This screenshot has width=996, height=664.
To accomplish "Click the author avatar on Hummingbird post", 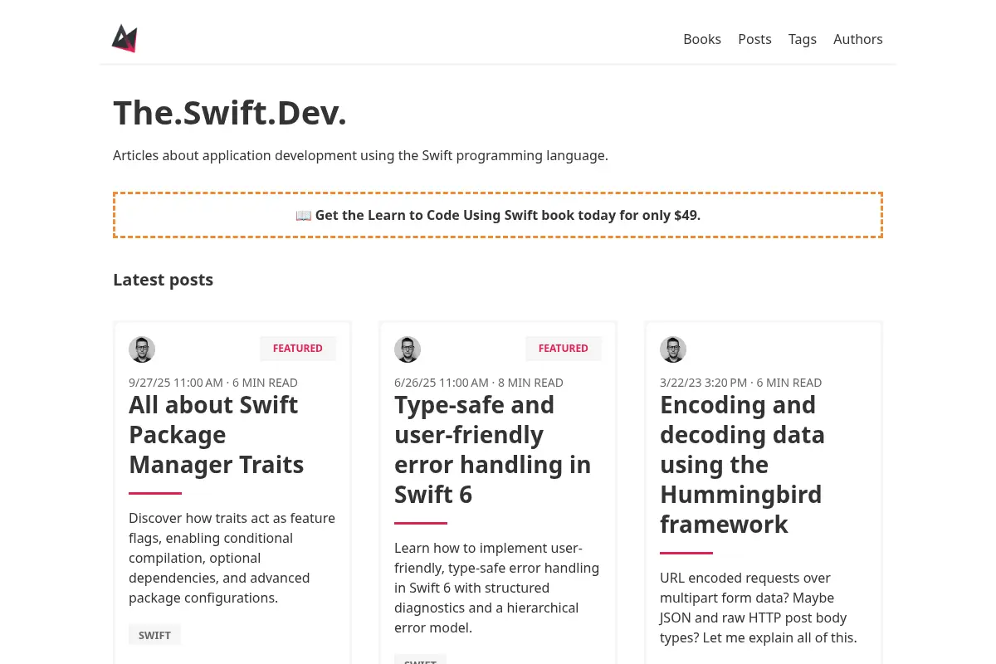I will [x=673, y=349].
